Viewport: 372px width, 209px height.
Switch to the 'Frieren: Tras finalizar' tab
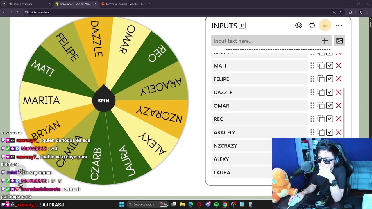click(x=122, y=4)
